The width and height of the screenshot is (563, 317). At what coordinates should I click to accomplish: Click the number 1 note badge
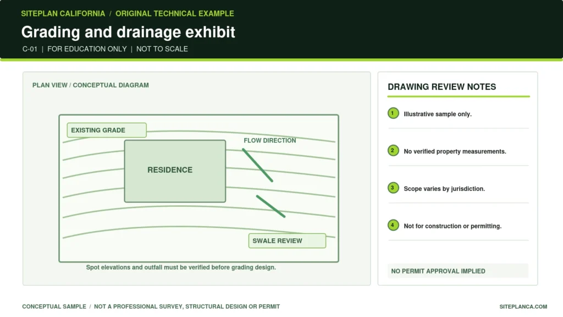pos(393,113)
